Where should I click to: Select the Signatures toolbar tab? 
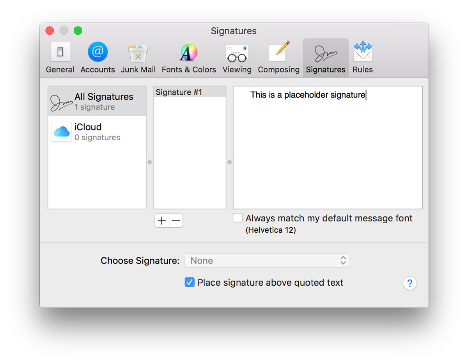(326, 58)
